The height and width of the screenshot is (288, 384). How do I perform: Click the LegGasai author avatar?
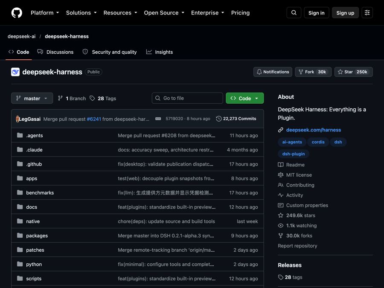click(17, 119)
